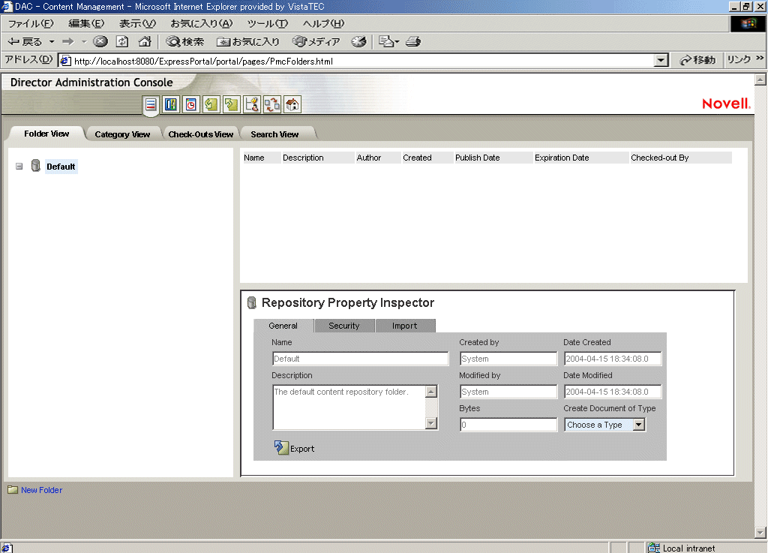
Task: Click the Export link text
Action: 302,449
